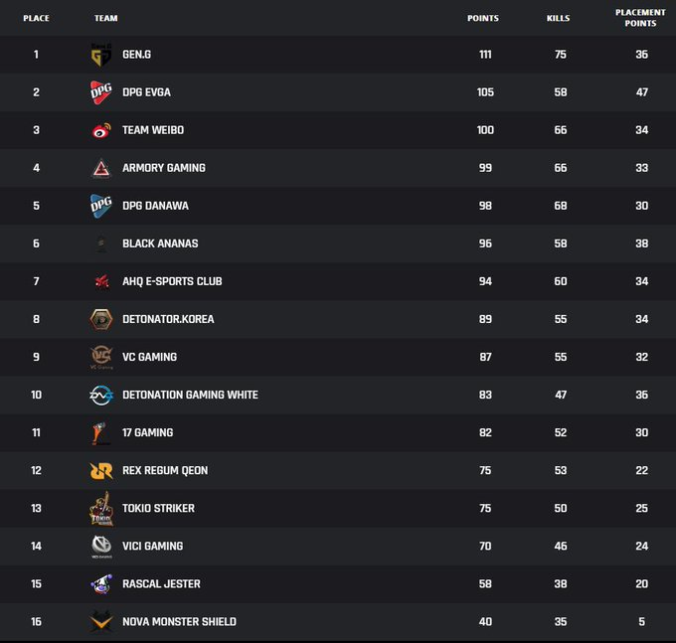Click the Placement Points column header
This screenshot has height=643, width=676.
640,18
